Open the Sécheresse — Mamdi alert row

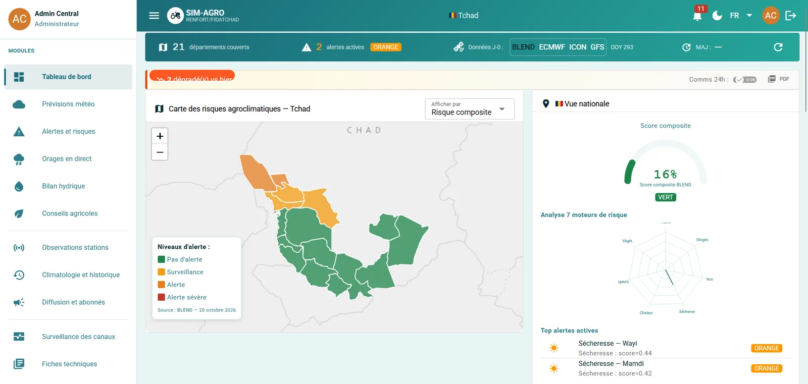tap(666, 368)
